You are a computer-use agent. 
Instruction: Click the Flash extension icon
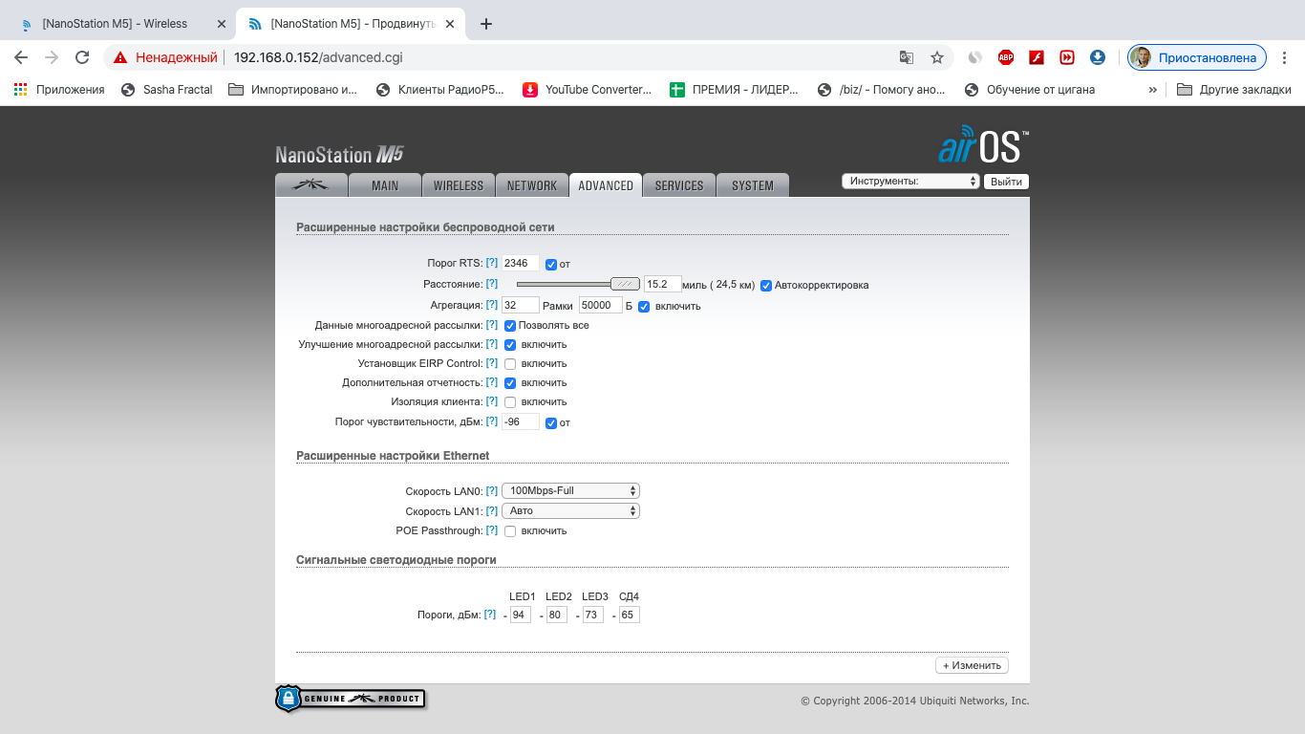pyautogui.click(x=1036, y=57)
